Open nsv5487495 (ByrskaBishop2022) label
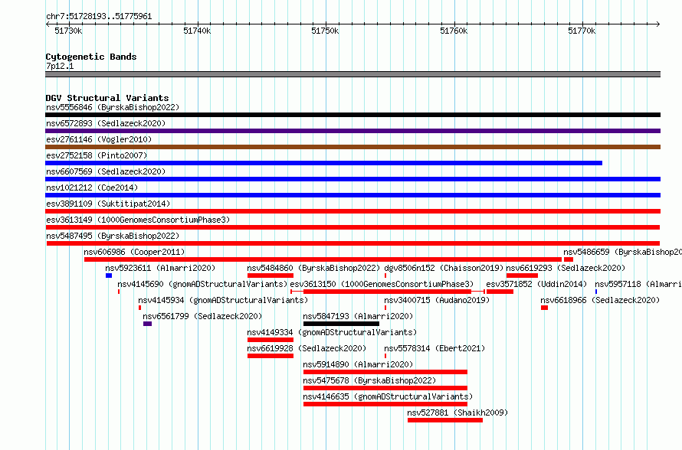Viewport: 682px width, 450px height. click(113, 236)
